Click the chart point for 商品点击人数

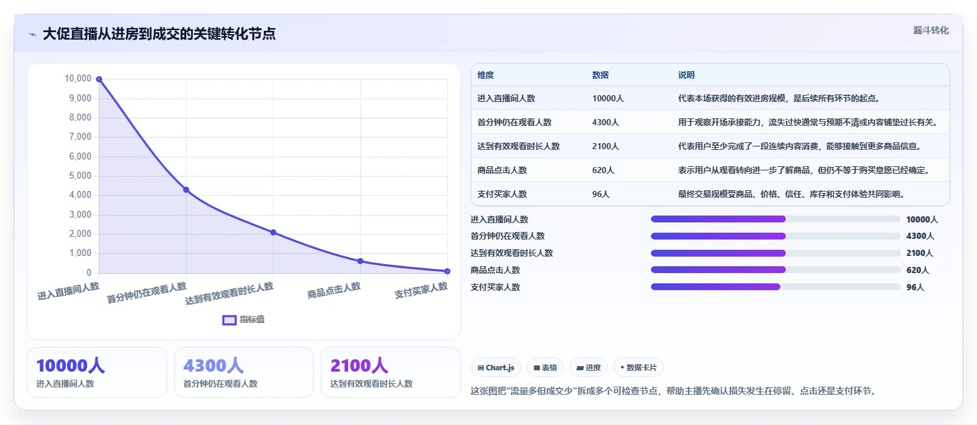360,261
